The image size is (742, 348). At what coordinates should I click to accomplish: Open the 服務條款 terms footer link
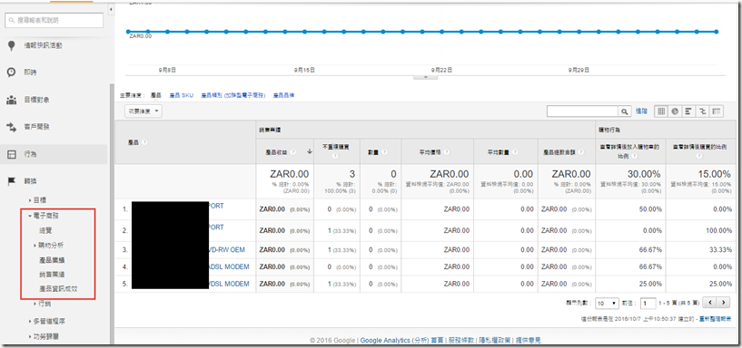coord(460,340)
